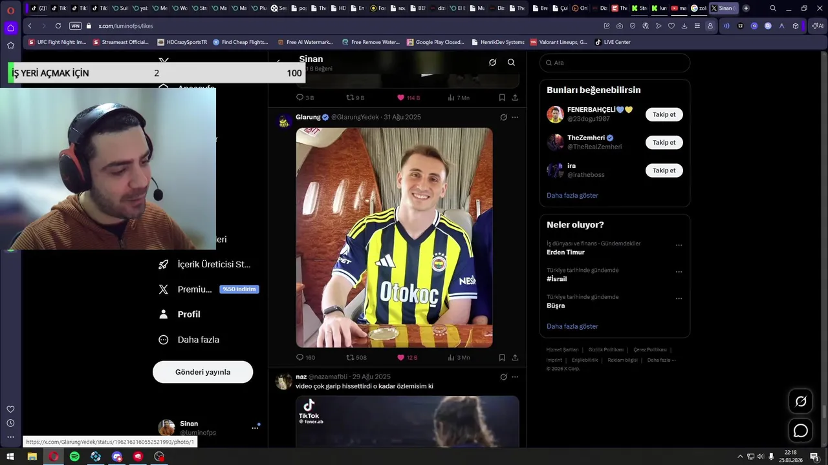Click Daha fazla göster under Neler oluyor
The height and width of the screenshot is (465, 828).
click(572, 326)
